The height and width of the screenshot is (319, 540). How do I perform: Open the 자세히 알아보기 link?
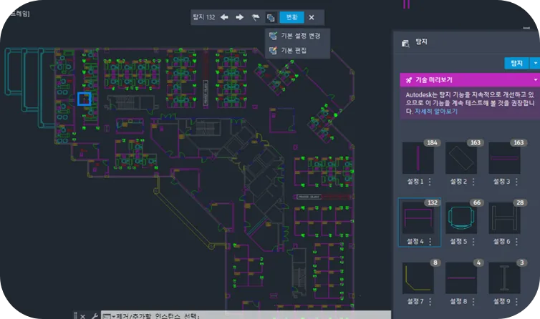(435, 112)
